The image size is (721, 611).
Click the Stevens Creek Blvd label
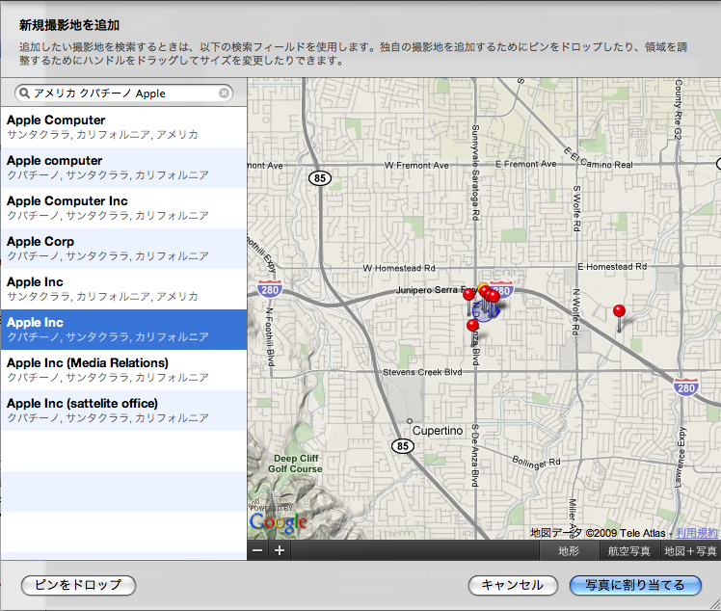pos(422,372)
